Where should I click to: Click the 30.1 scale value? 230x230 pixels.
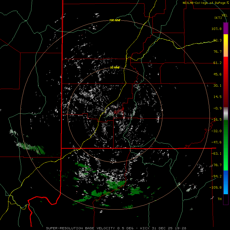217,86
